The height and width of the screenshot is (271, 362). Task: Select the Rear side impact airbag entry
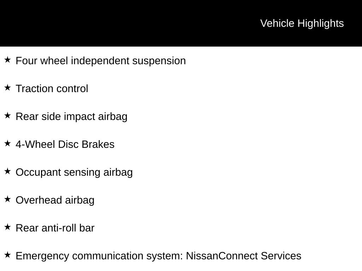71,116
